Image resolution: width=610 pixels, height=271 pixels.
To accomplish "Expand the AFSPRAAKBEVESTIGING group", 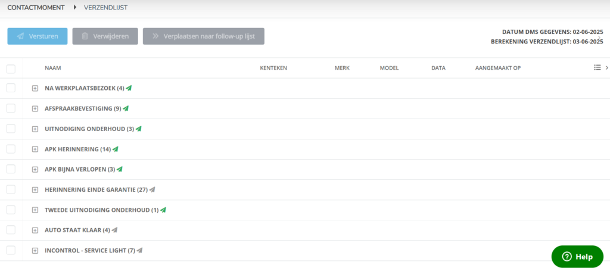I will click(x=35, y=109).
